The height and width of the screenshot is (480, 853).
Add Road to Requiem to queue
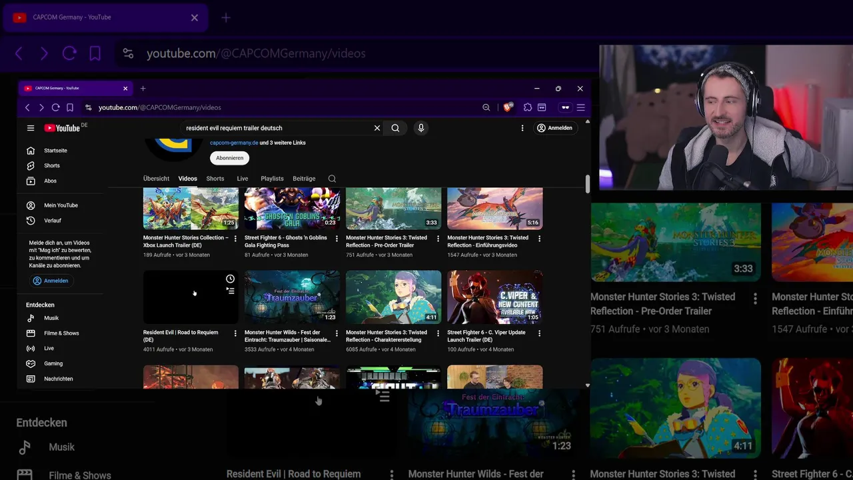pos(230,291)
